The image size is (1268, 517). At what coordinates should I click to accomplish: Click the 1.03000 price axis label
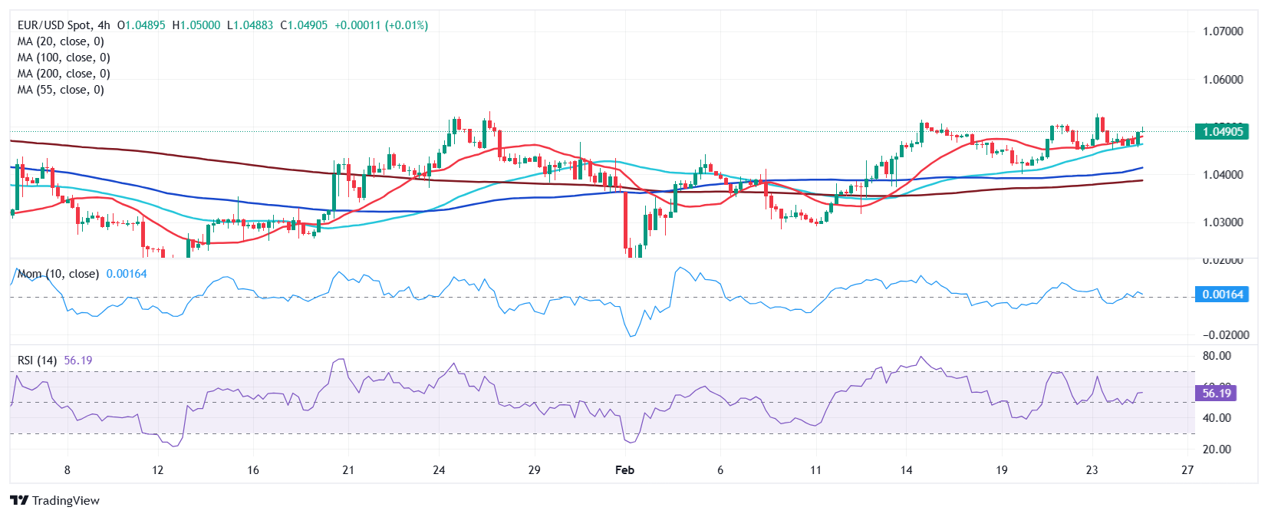click(x=1223, y=222)
